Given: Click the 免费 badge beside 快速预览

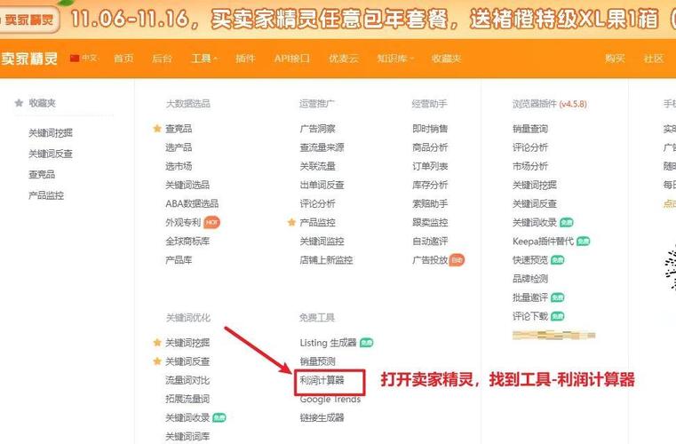Looking at the screenshot, I should (x=558, y=260).
